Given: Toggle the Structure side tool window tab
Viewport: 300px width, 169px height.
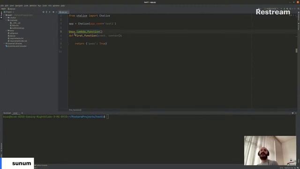Looking at the screenshot, I should (1, 146).
